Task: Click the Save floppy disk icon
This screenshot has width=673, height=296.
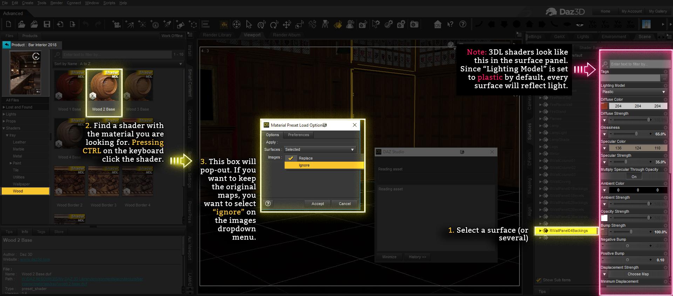Action: point(47,24)
